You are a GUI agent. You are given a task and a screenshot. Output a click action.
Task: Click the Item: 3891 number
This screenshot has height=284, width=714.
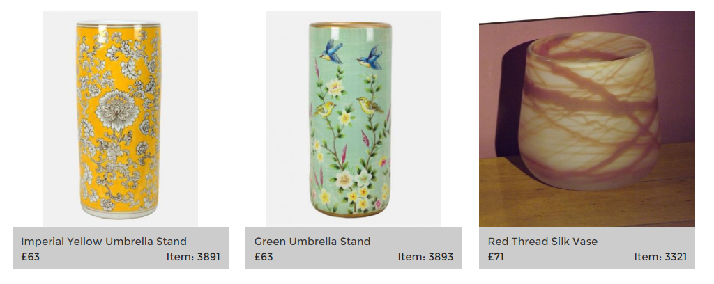click(193, 257)
